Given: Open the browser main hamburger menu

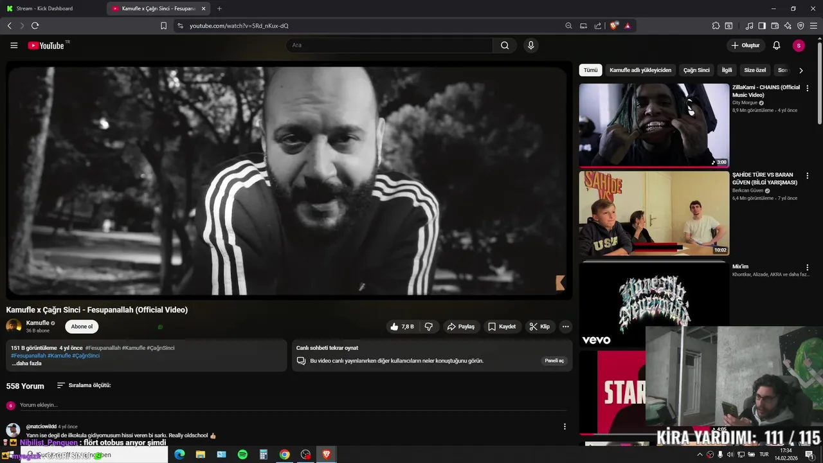Looking at the screenshot, I should click(x=814, y=26).
